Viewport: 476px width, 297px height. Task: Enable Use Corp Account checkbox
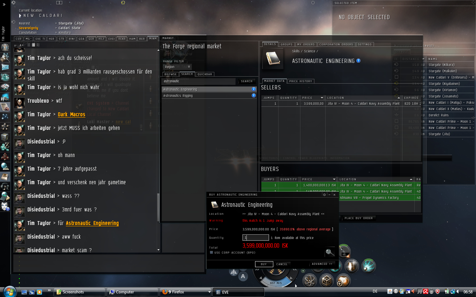click(211, 253)
